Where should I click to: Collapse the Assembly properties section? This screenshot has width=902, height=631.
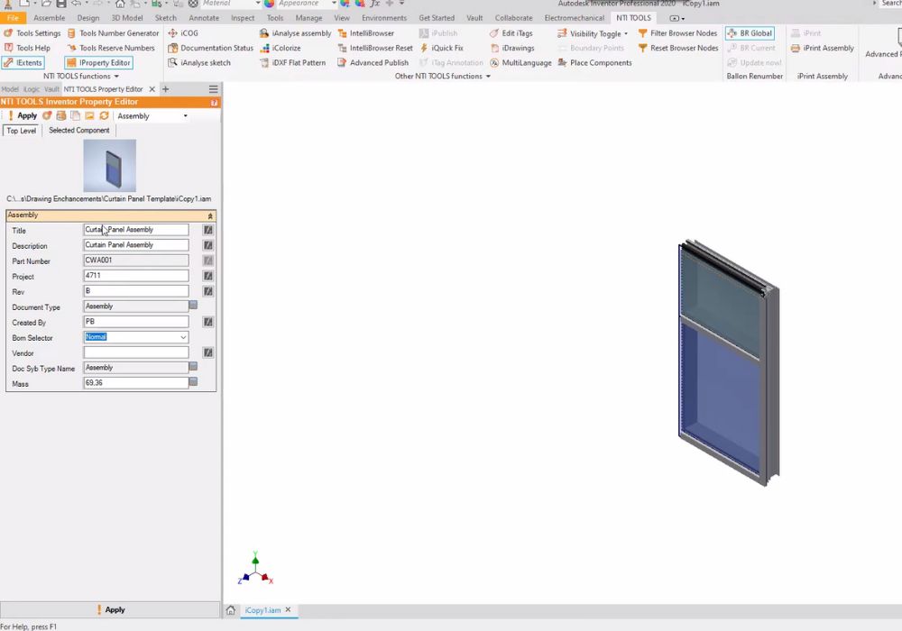pos(210,215)
